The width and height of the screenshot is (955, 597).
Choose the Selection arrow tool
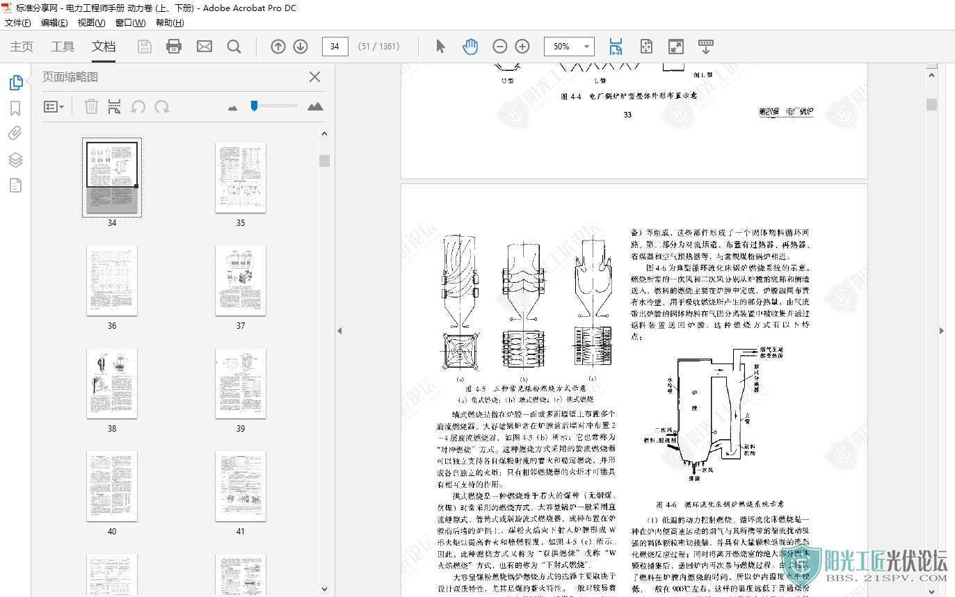coord(440,47)
